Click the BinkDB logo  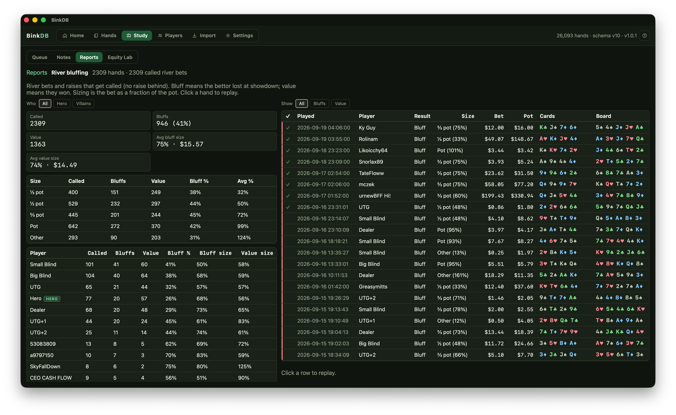tap(38, 36)
